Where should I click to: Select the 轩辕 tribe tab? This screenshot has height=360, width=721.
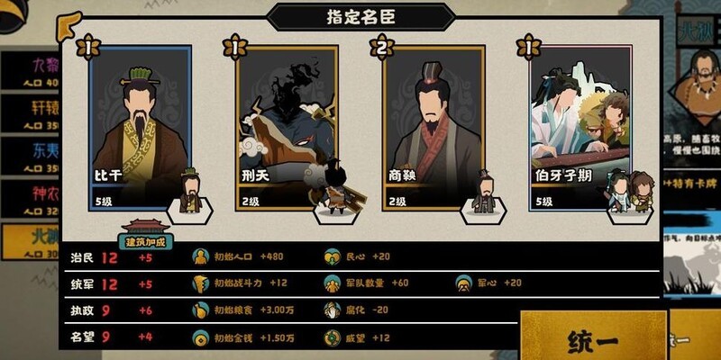tap(30, 113)
